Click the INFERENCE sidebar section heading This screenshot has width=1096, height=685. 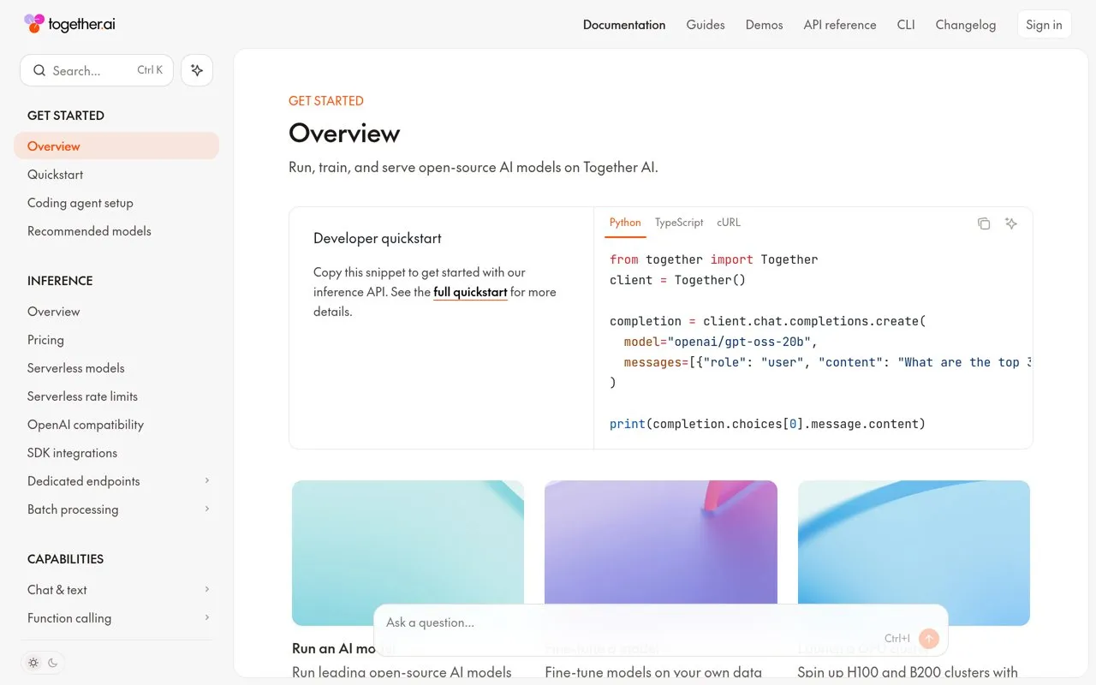pyautogui.click(x=60, y=281)
